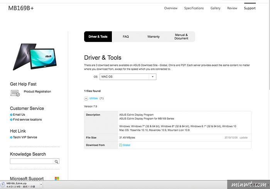The image size is (270, 189).
Task: Open the Manual & Document tab
Action: coord(181,37)
